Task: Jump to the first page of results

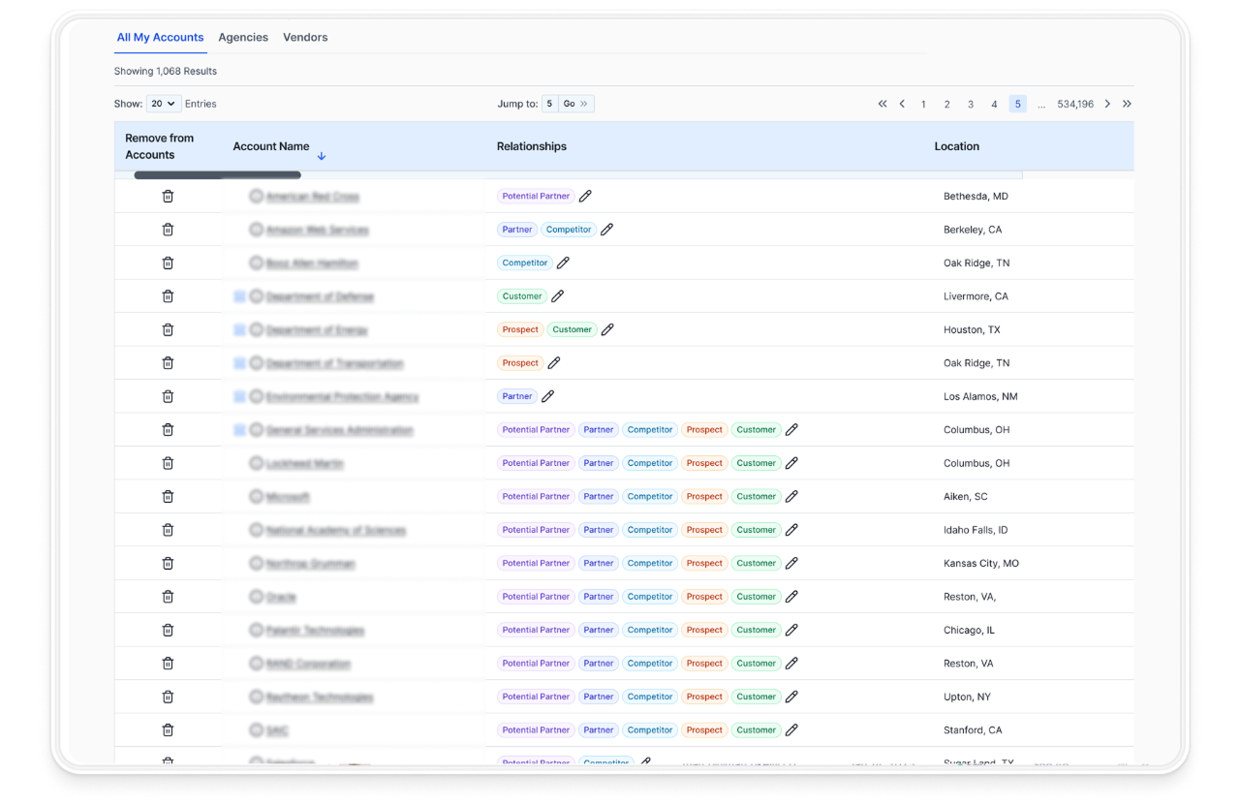Action: [x=883, y=104]
